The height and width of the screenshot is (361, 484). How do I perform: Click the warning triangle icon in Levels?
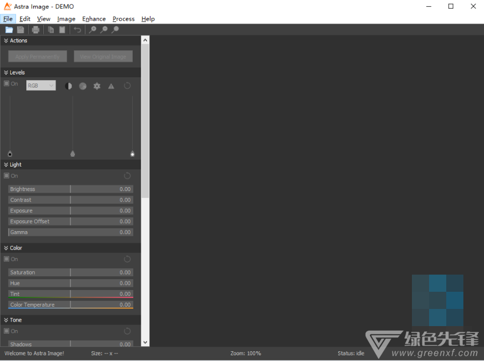tap(111, 86)
